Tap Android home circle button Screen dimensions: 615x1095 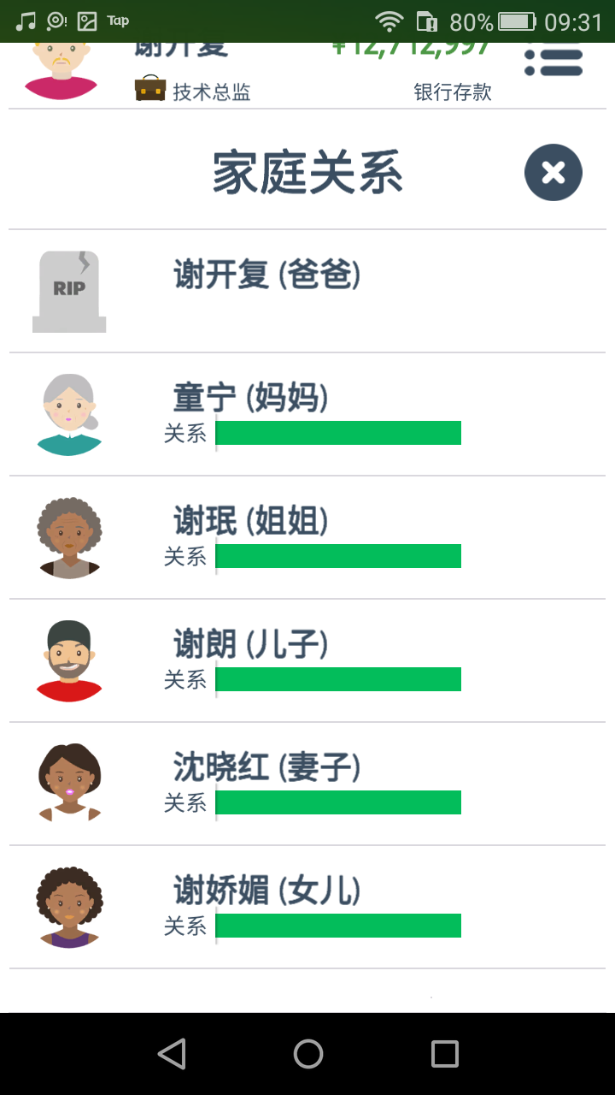pos(307,1054)
